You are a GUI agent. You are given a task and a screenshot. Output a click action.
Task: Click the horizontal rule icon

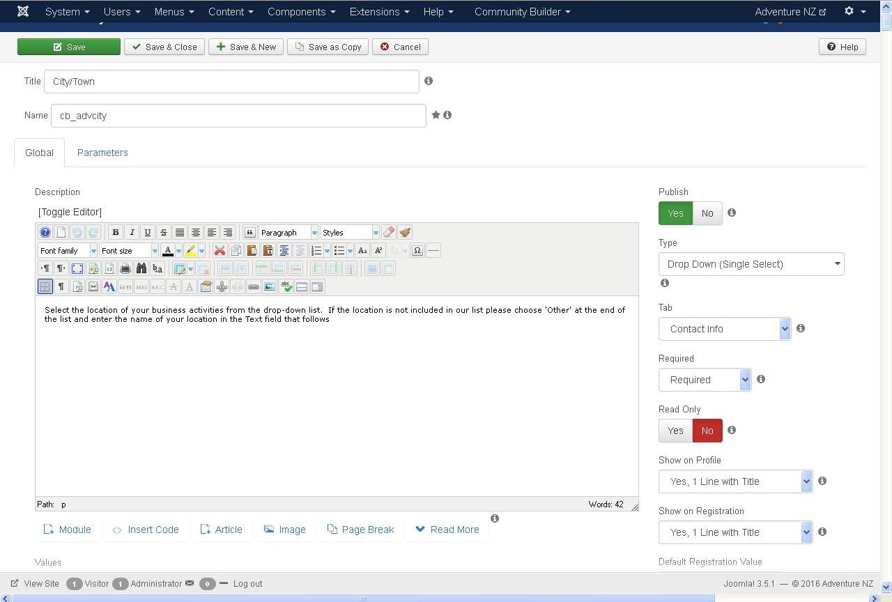[433, 250]
